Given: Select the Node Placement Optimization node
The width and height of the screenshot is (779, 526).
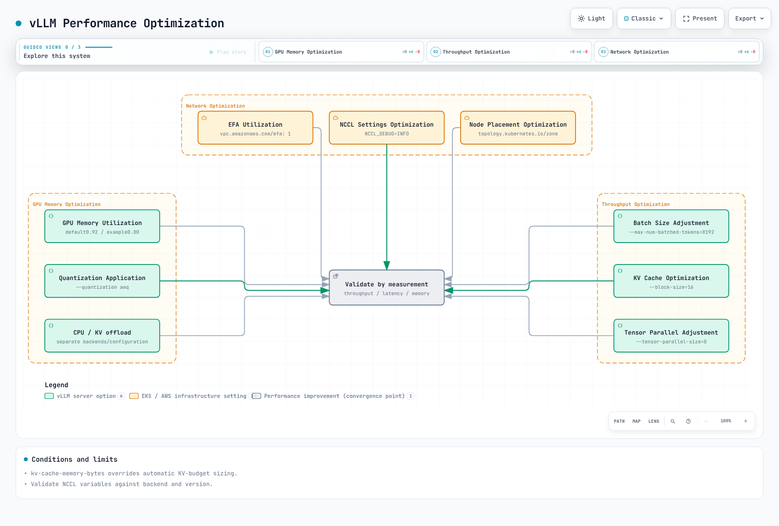Looking at the screenshot, I should (518, 128).
